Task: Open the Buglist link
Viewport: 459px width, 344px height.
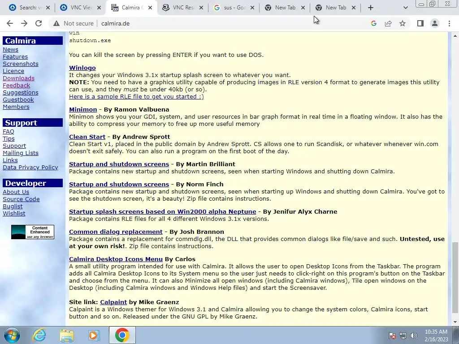Action: 13,206
